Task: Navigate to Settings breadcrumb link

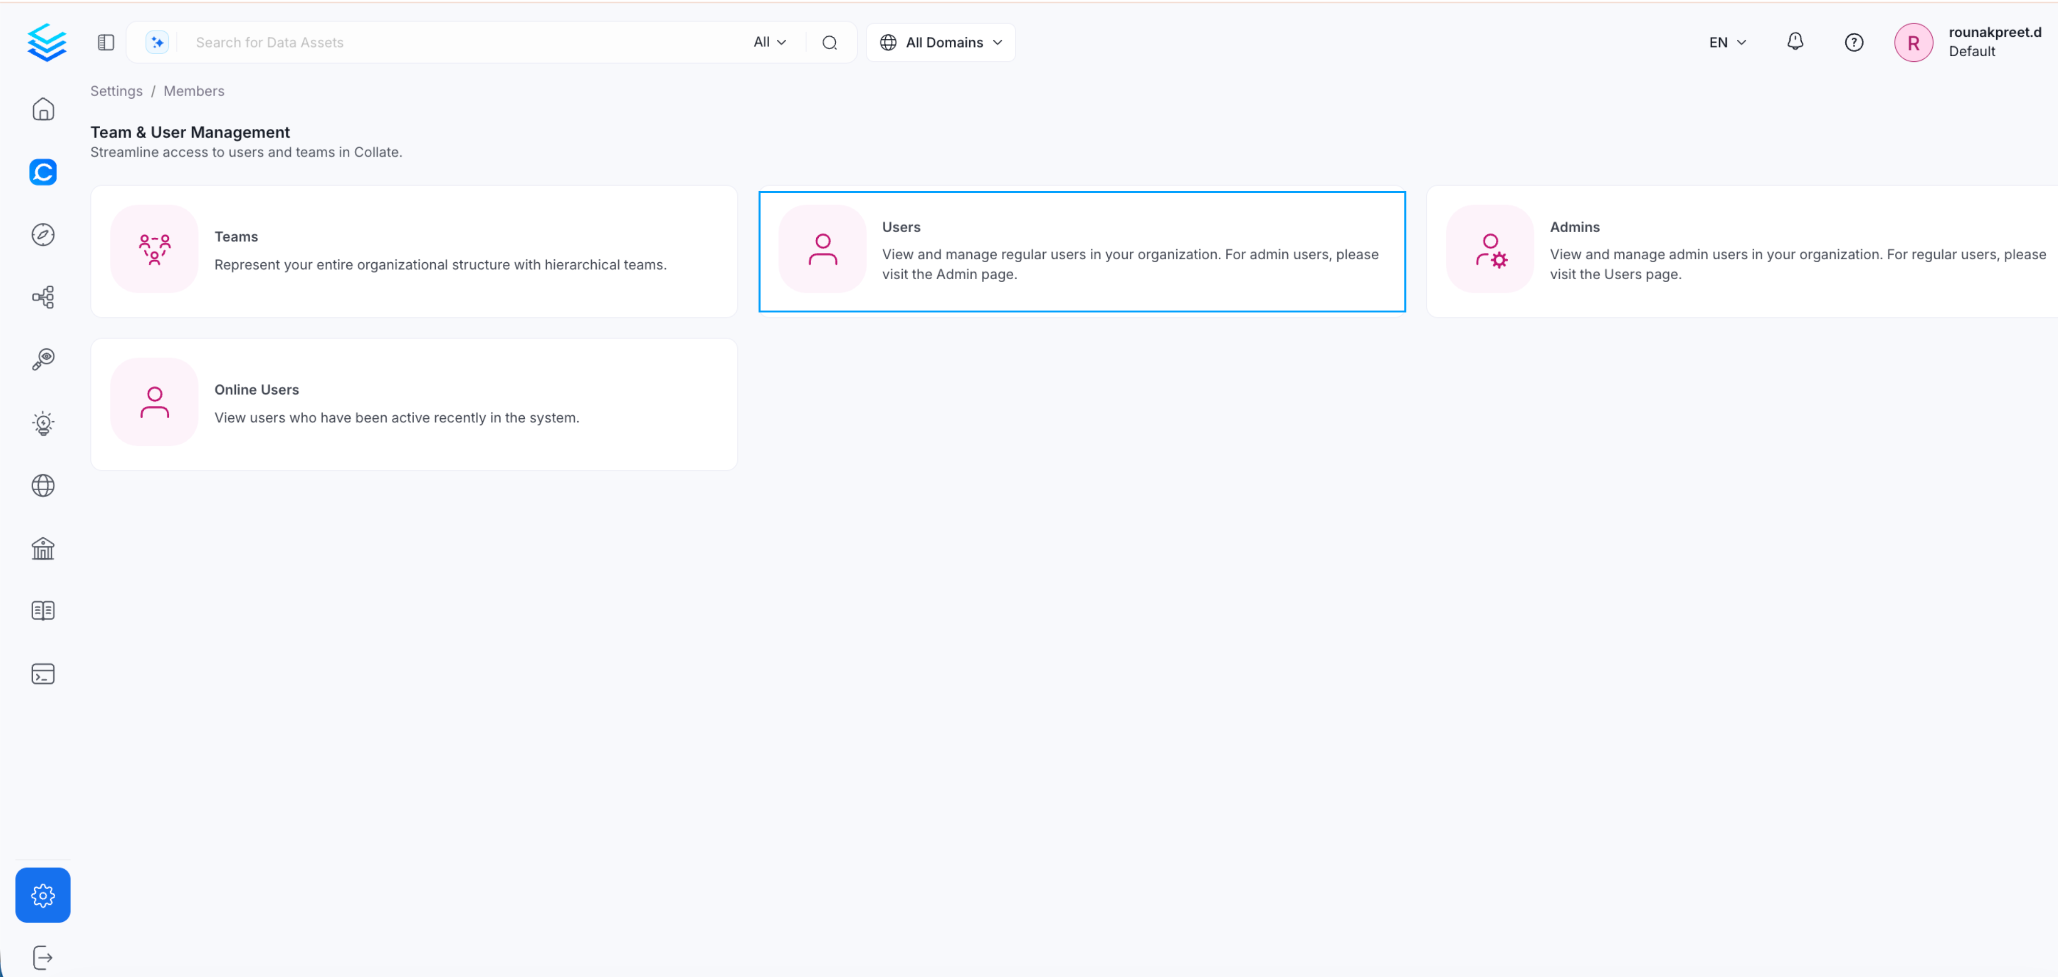Action: (x=116, y=90)
